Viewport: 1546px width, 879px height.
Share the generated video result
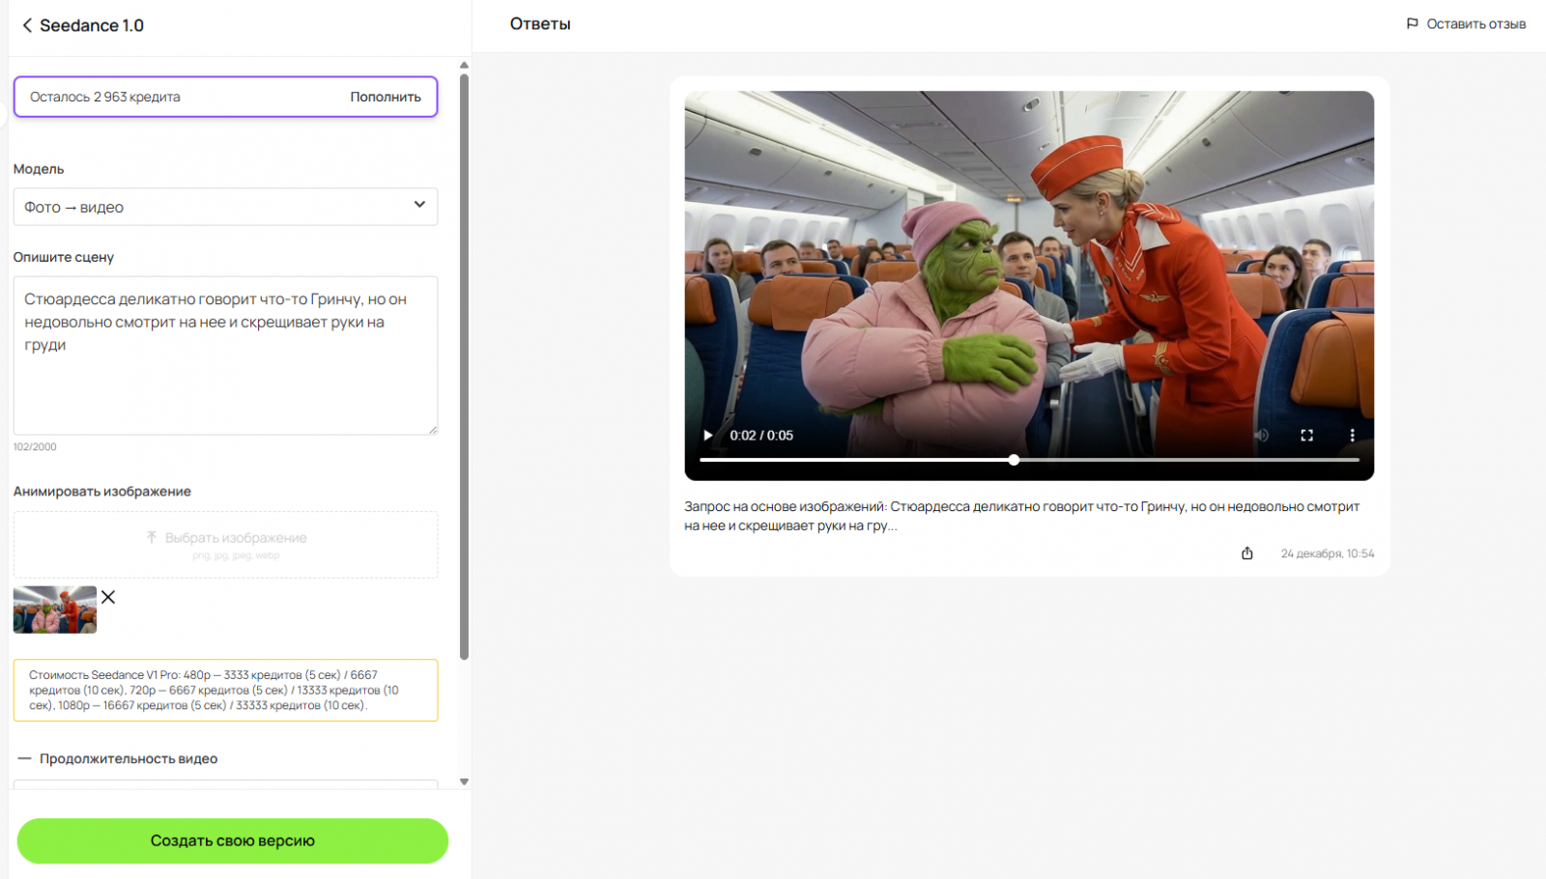(x=1247, y=553)
